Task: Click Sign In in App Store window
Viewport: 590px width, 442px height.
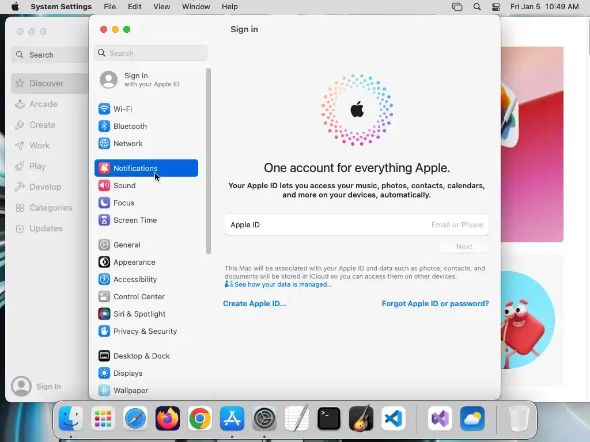Action: tap(36, 386)
